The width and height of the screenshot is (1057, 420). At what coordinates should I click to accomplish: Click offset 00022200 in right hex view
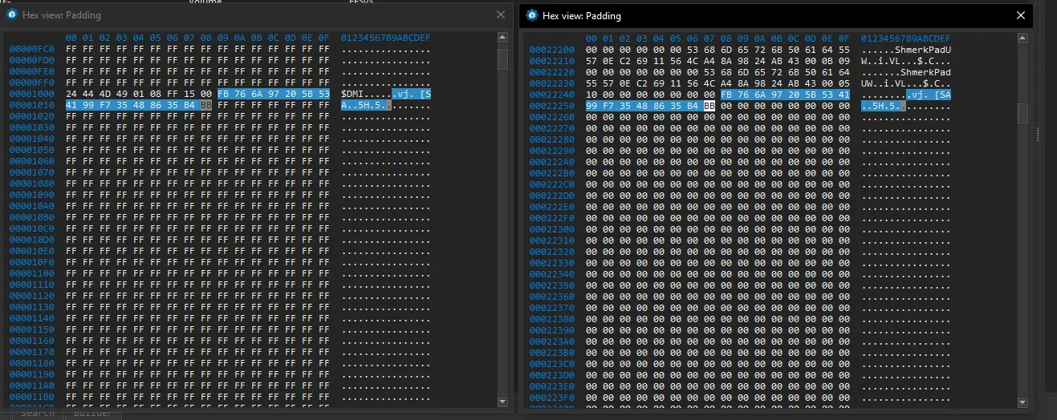[552, 49]
